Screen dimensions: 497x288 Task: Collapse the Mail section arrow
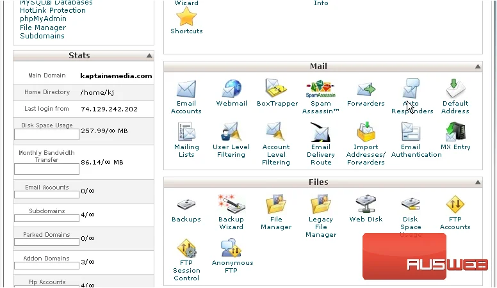tap(478, 67)
